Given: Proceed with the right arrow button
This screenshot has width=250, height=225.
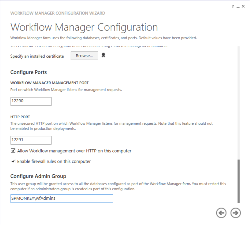Looking at the screenshot, I should pyautogui.click(x=236, y=213).
